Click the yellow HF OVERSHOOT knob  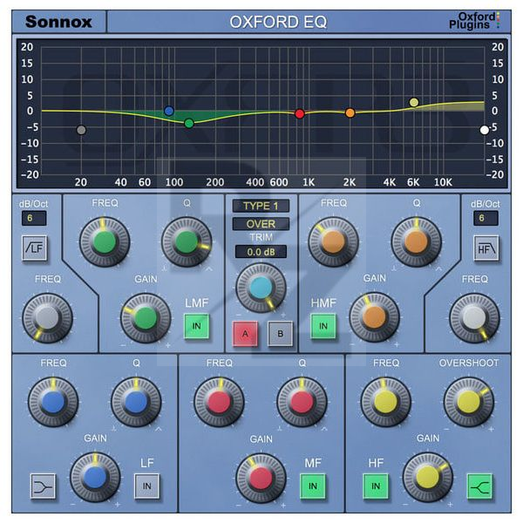point(469,402)
